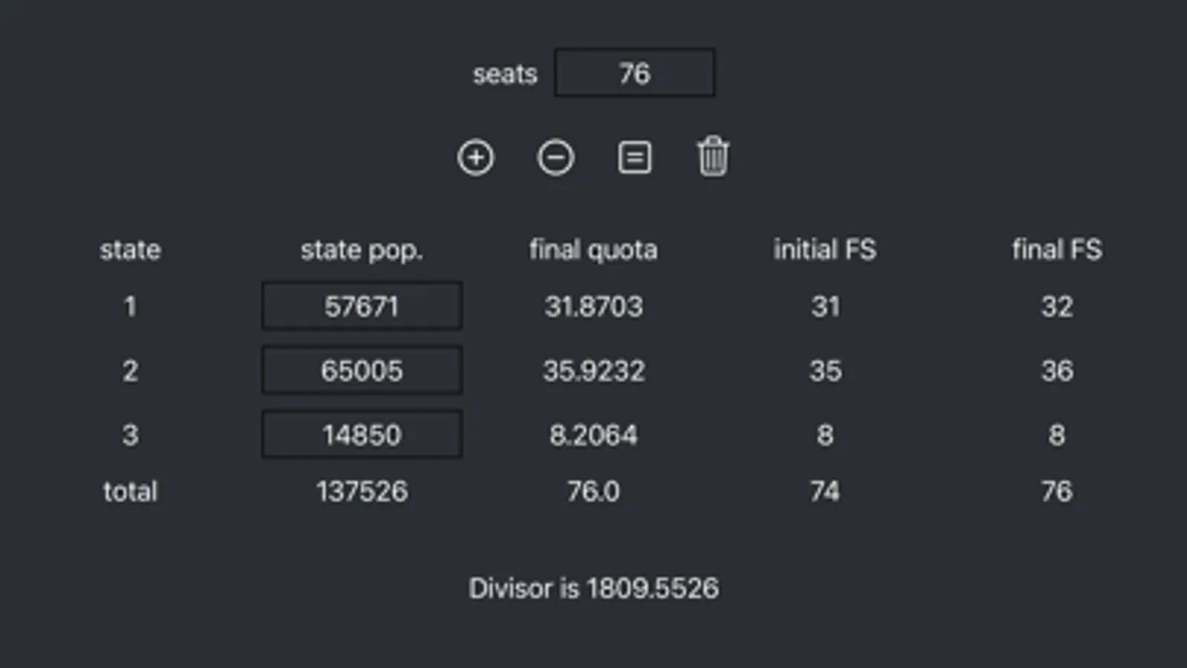The height and width of the screenshot is (668, 1187).
Task: Click the 'state pop.' column header
Action: click(x=362, y=250)
